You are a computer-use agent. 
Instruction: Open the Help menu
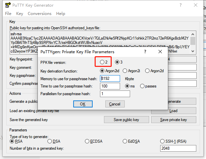point(61,13)
